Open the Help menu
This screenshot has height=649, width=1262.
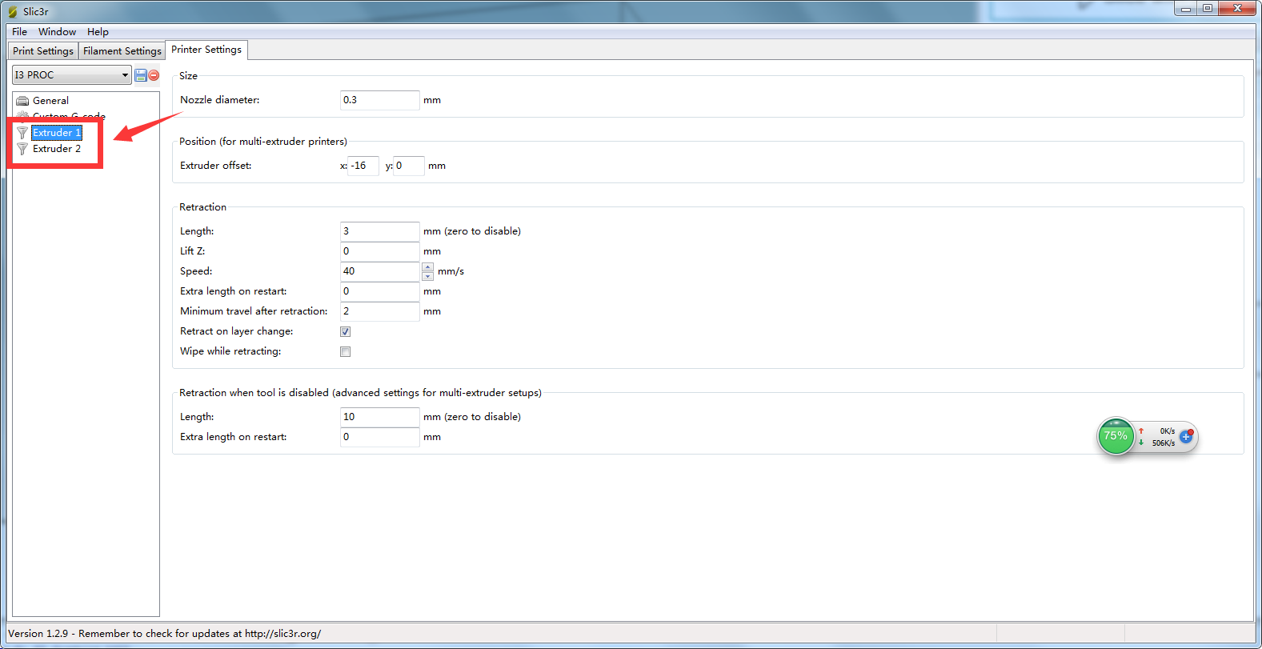pyautogui.click(x=98, y=32)
